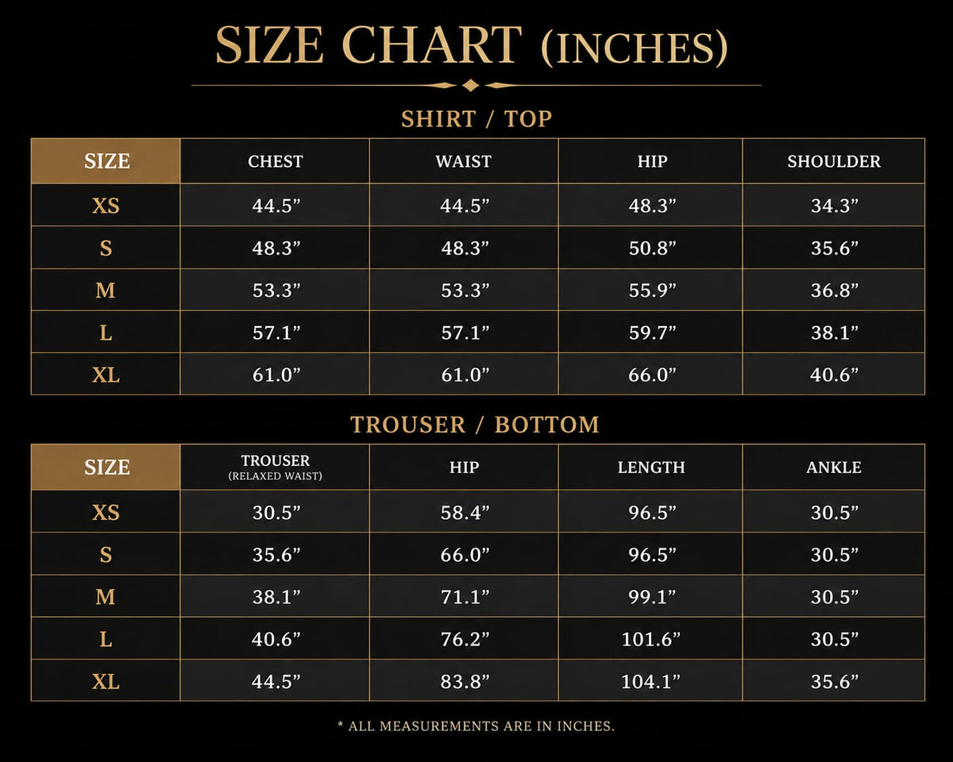Click the XL trouser hip value 83.8"
The width and height of the screenshot is (953, 762).
click(x=465, y=681)
